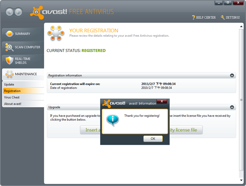Open the Real-Time Shields section
This screenshot has width=246, height=186.
click(x=23, y=61)
